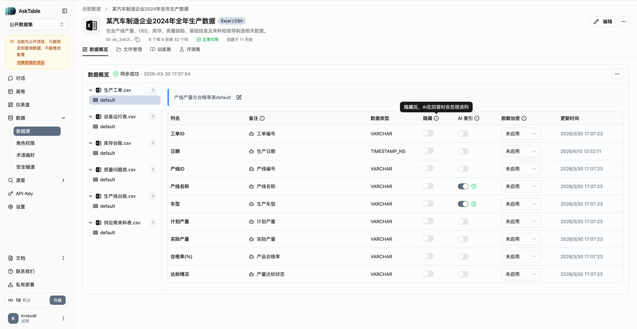Viewport: 637px width, 329px height.
Task: Enable hide toggle for 工单ID column
Action: (428, 133)
